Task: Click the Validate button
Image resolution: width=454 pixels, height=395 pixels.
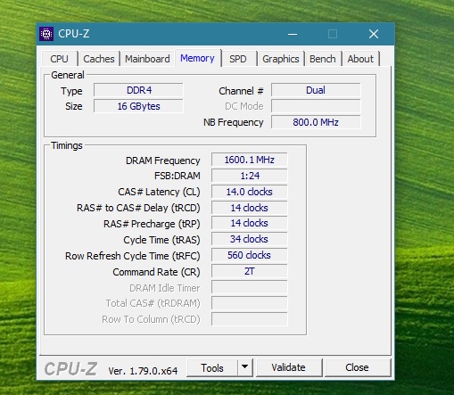Action: point(288,367)
